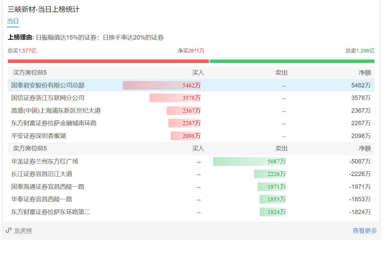Select the 华泰证券宜昌西陵一路 seat
The width and height of the screenshot is (386, 257).
(x=42, y=199)
